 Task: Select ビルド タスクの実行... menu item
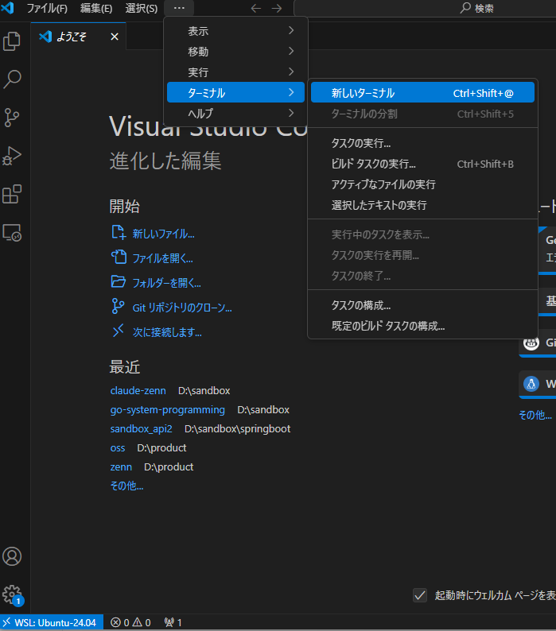click(422, 164)
